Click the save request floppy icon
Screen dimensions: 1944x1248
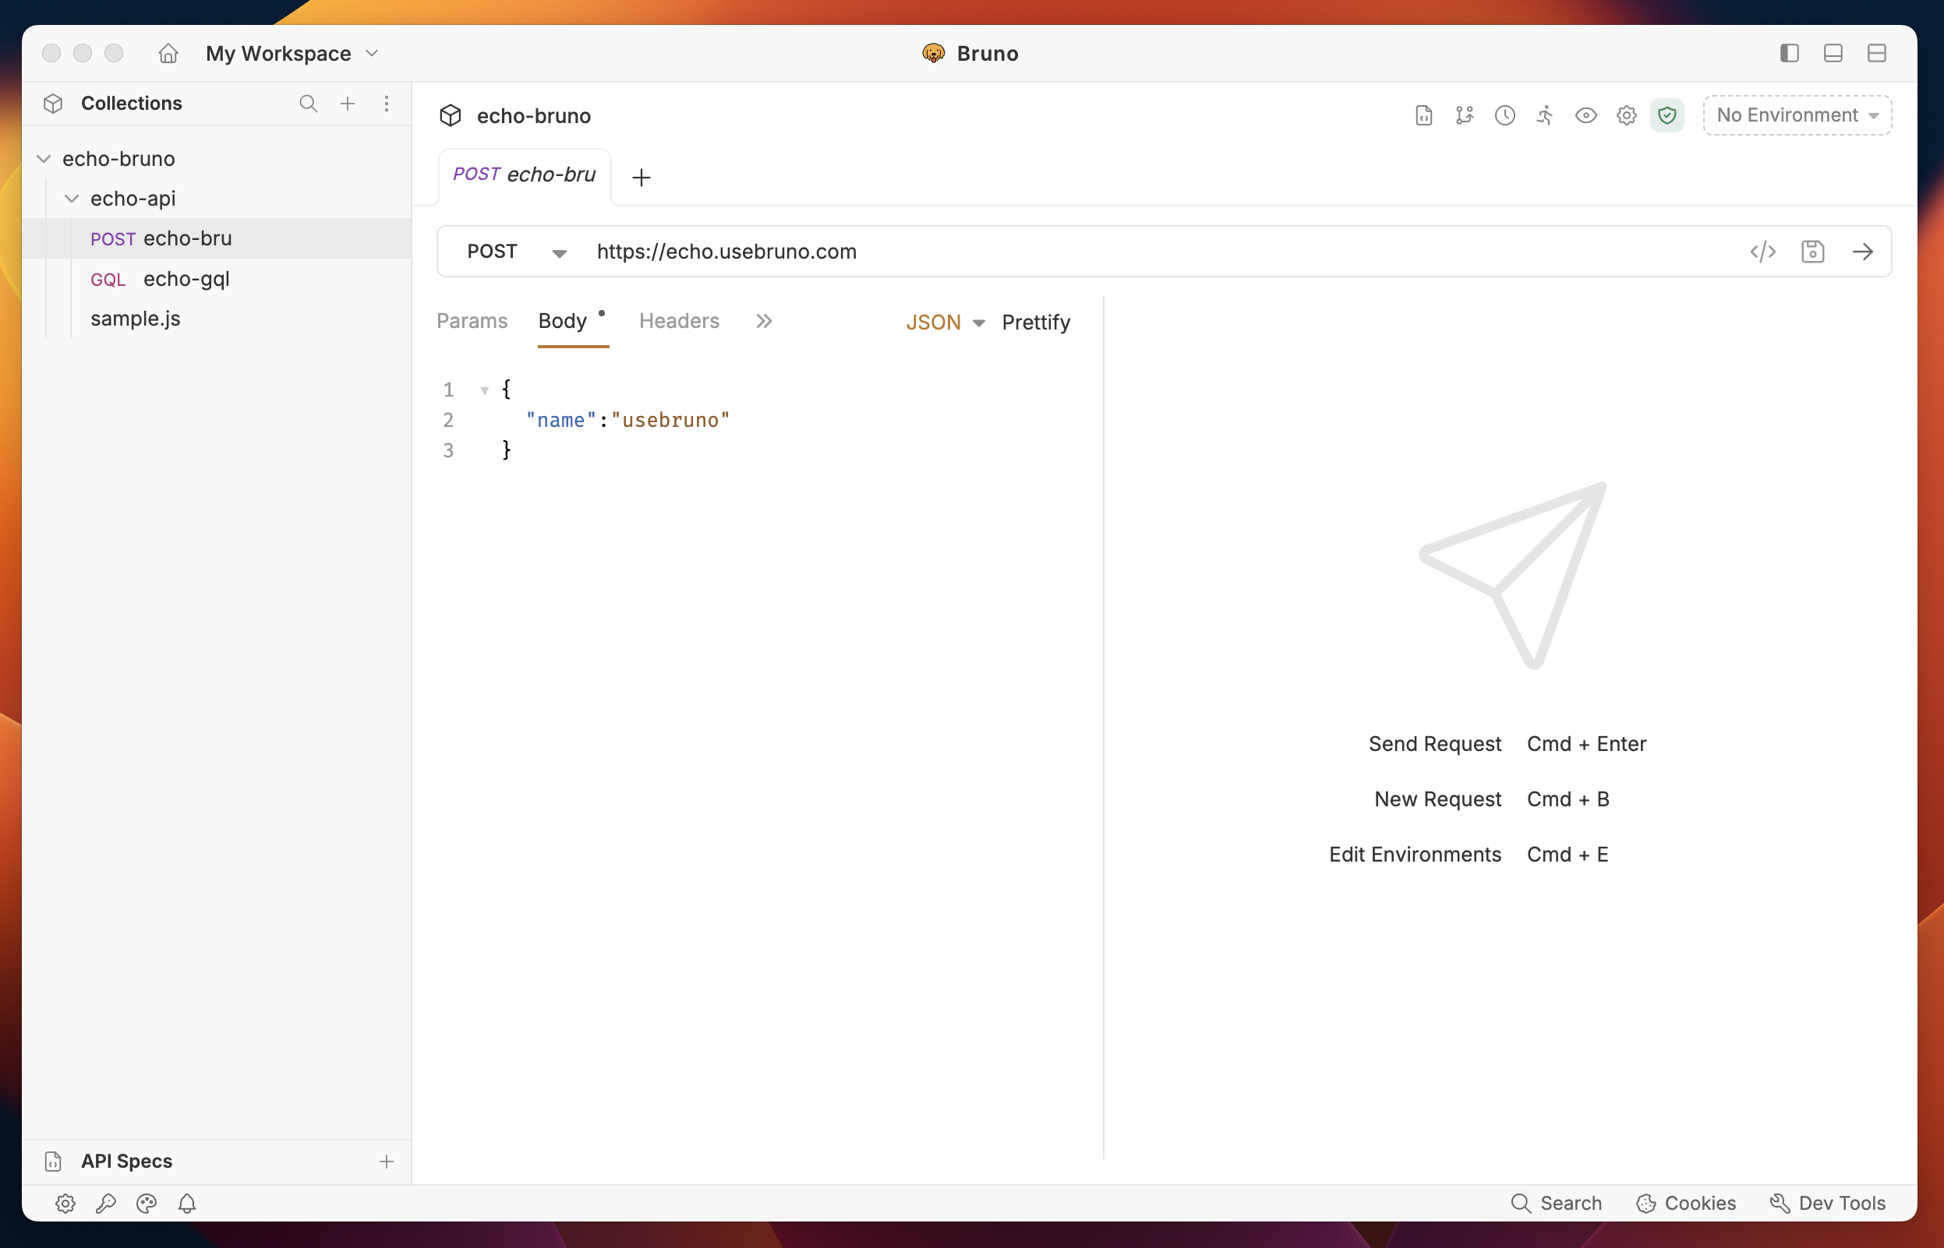[1813, 251]
